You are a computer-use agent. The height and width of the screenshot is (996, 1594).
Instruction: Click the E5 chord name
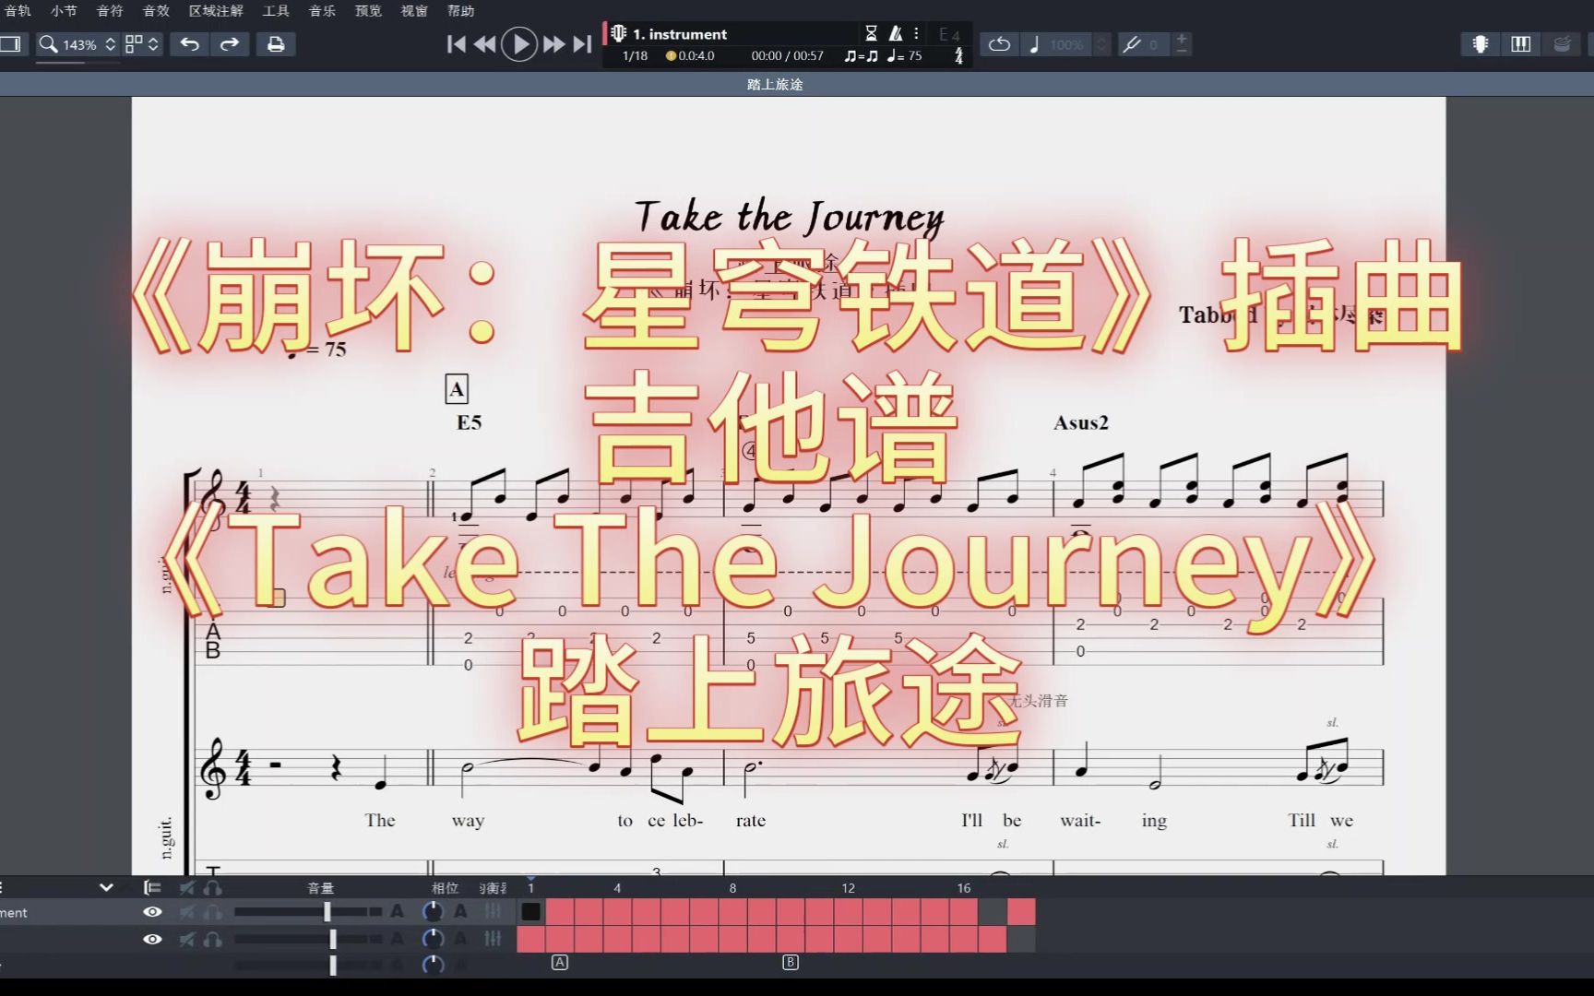(x=469, y=422)
